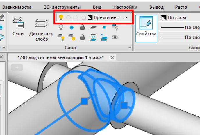The height and width of the screenshot is (135, 200).
Task: Open Диспетчер слоёв layer manager
Action: pos(42,30)
